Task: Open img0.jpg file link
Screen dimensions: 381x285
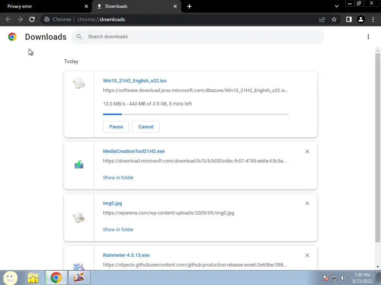Action: [x=112, y=203]
